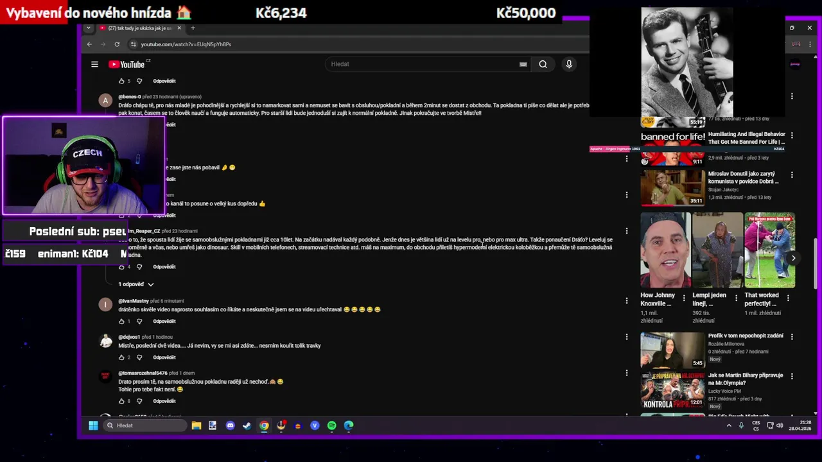Image resolution: width=822 pixels, height=462 pixels.
Task: Open Stojan Jakotyc channel link
Action: tap(724, 190)
